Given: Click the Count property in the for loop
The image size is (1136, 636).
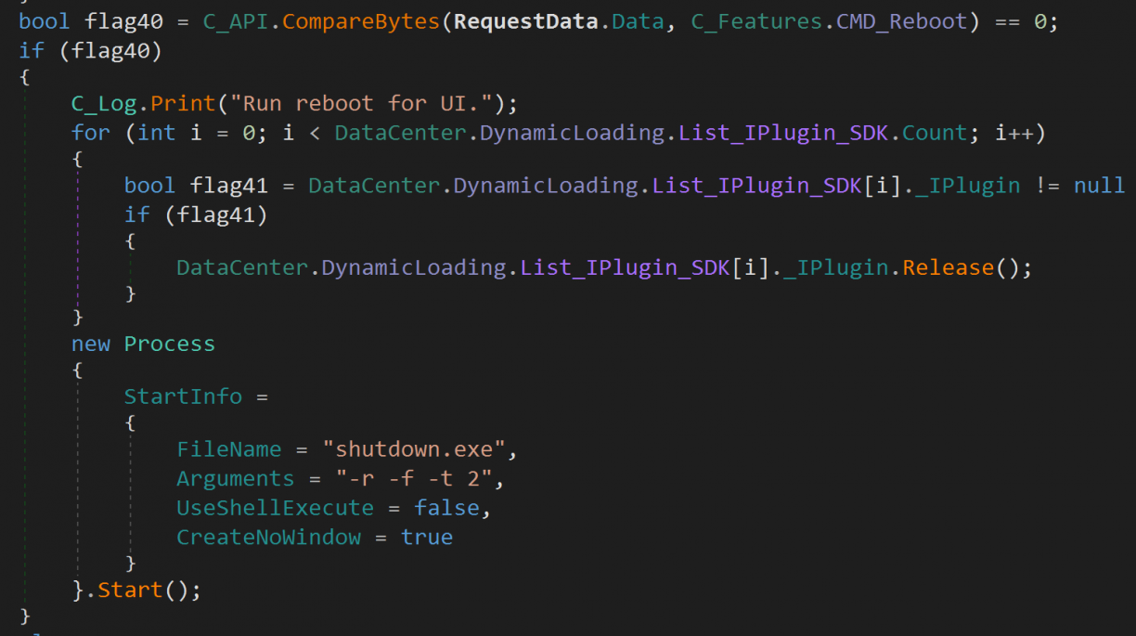Looking at the screenshot, I should tap(936, 133).
